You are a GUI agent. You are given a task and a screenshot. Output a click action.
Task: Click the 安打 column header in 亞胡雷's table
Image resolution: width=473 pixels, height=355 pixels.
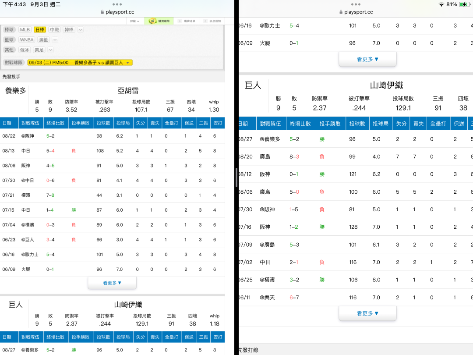point(218,123)
